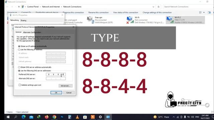Select the Wi-Fi 2 adapter icon

[170, 20]
